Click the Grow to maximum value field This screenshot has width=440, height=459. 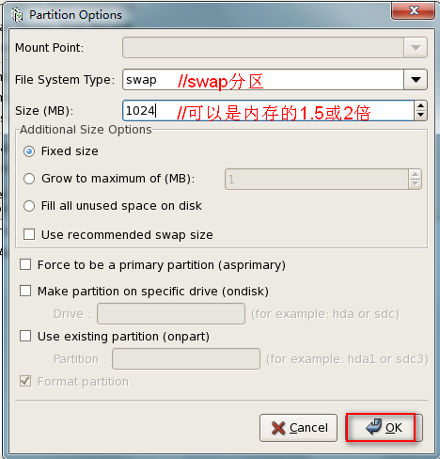pos(317,180)
